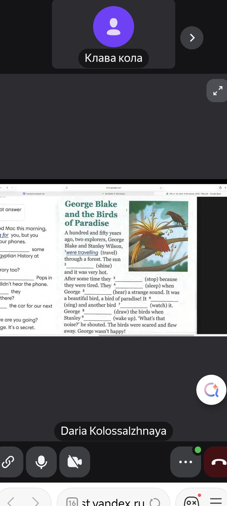This screenshot has height=506, width=227.
Task: Open the three-dots more options menu
Action: tap(185, 462)
